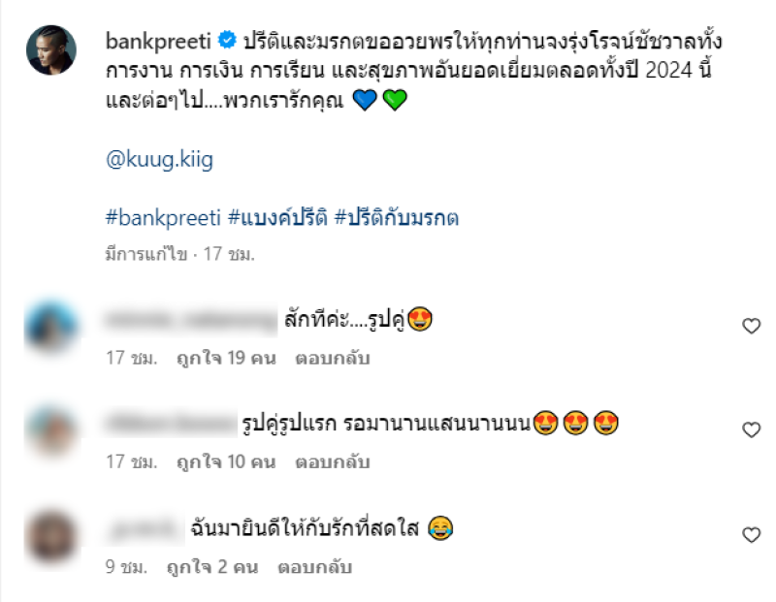Viewport: 776px width, 602px height.
Task: Open the bankpreeti profile picture
Action: (51, 50)
